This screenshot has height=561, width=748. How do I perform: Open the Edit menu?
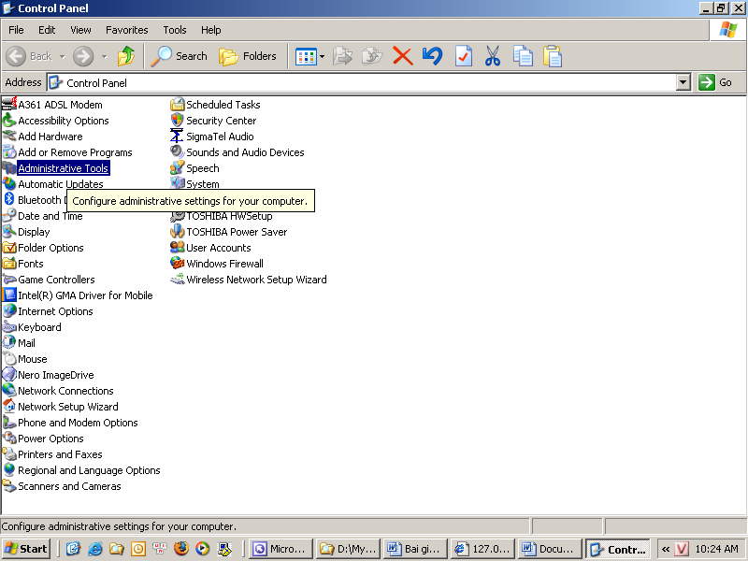pyautogui.click(x=47, y=30)
